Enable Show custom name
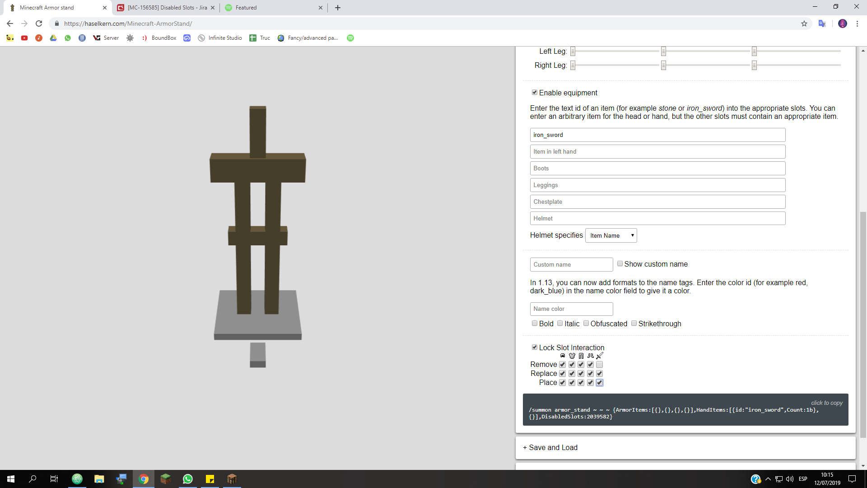The width and height of the screenshot is (867, 488). pos(620,264)
